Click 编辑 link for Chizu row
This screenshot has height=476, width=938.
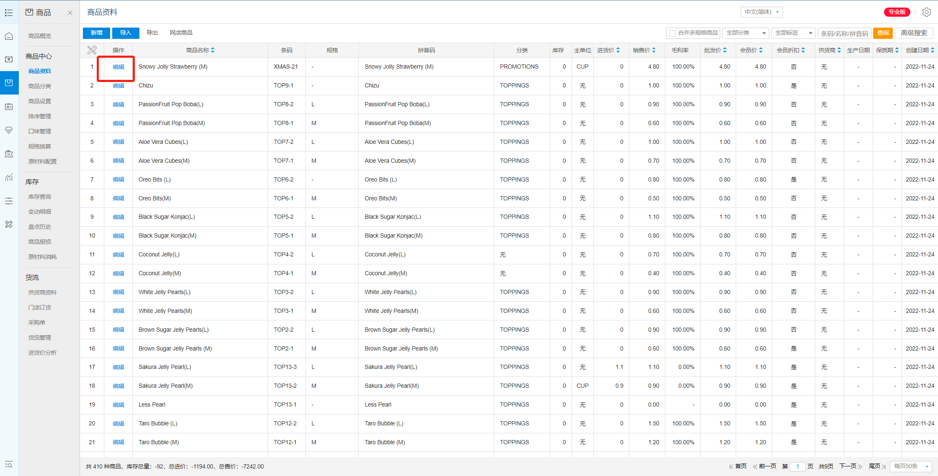119,86
